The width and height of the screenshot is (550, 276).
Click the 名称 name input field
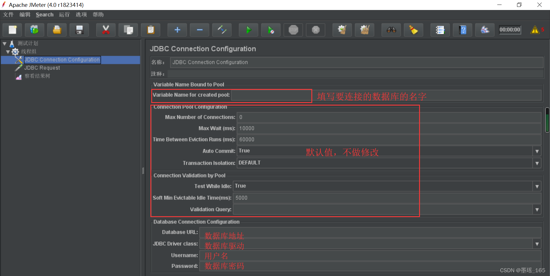(357, 62)
